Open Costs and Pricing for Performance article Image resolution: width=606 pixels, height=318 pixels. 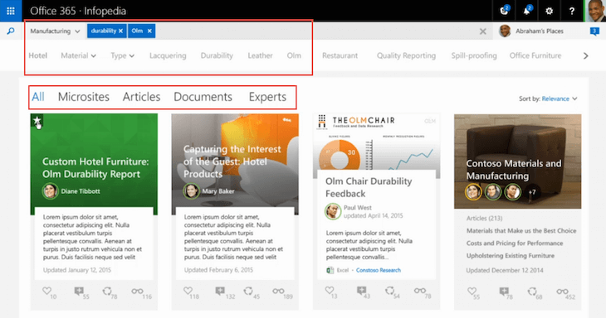tap(515, 243)
